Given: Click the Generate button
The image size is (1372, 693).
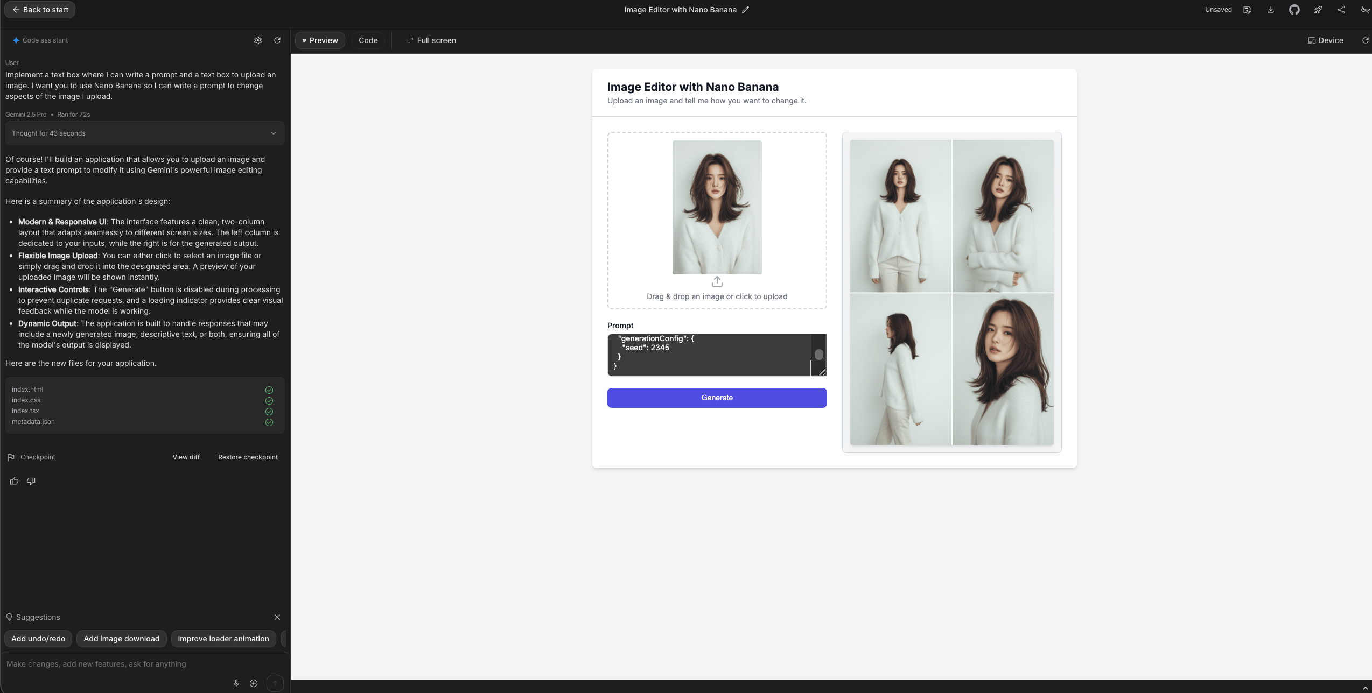Looking at the screenshot, I should point(717,398).
